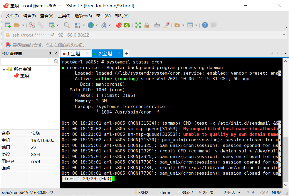Select the 所有会话 folder in tree

23,69
